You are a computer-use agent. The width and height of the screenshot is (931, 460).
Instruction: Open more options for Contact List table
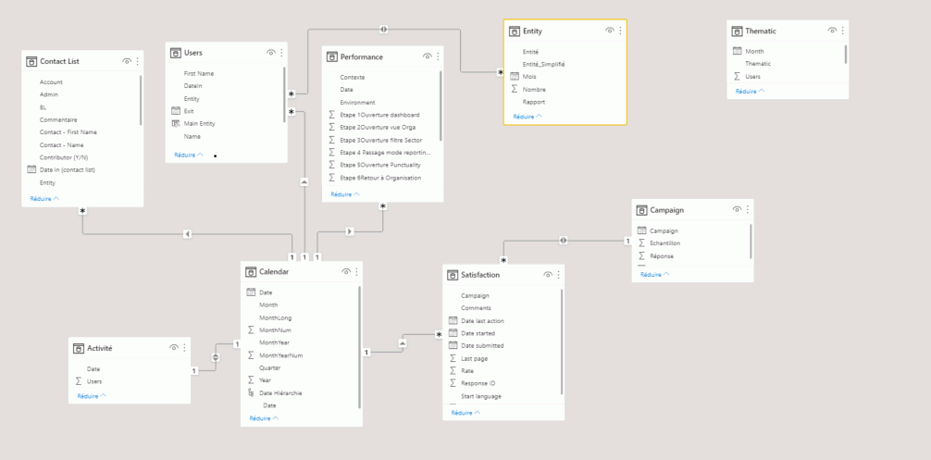pos(138,61)
